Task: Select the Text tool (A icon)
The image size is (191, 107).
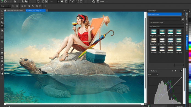Action: pyautogui.click(x=2, y=42)
